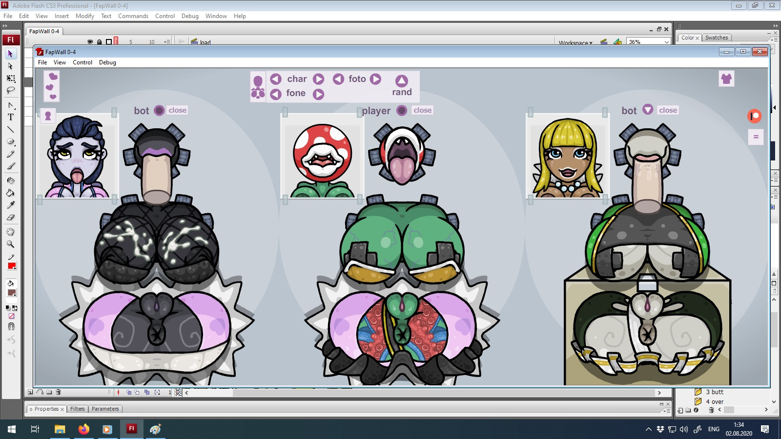This screenshot has height=439, width=781.
Task: Click the next fone arrow
Action: [x=318, y=94]
